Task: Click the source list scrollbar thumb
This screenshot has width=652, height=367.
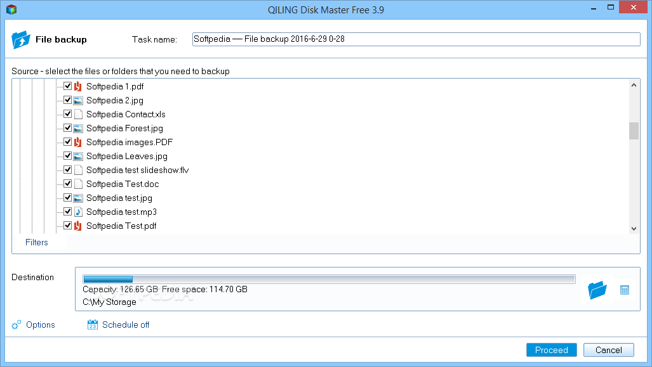Action: (634, 131)
